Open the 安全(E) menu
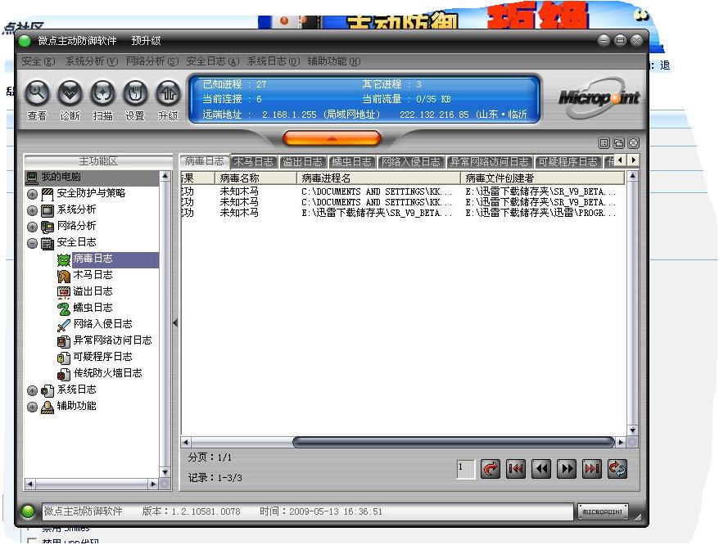The width and height of the screenshot is (719, 545). (38, 61)
